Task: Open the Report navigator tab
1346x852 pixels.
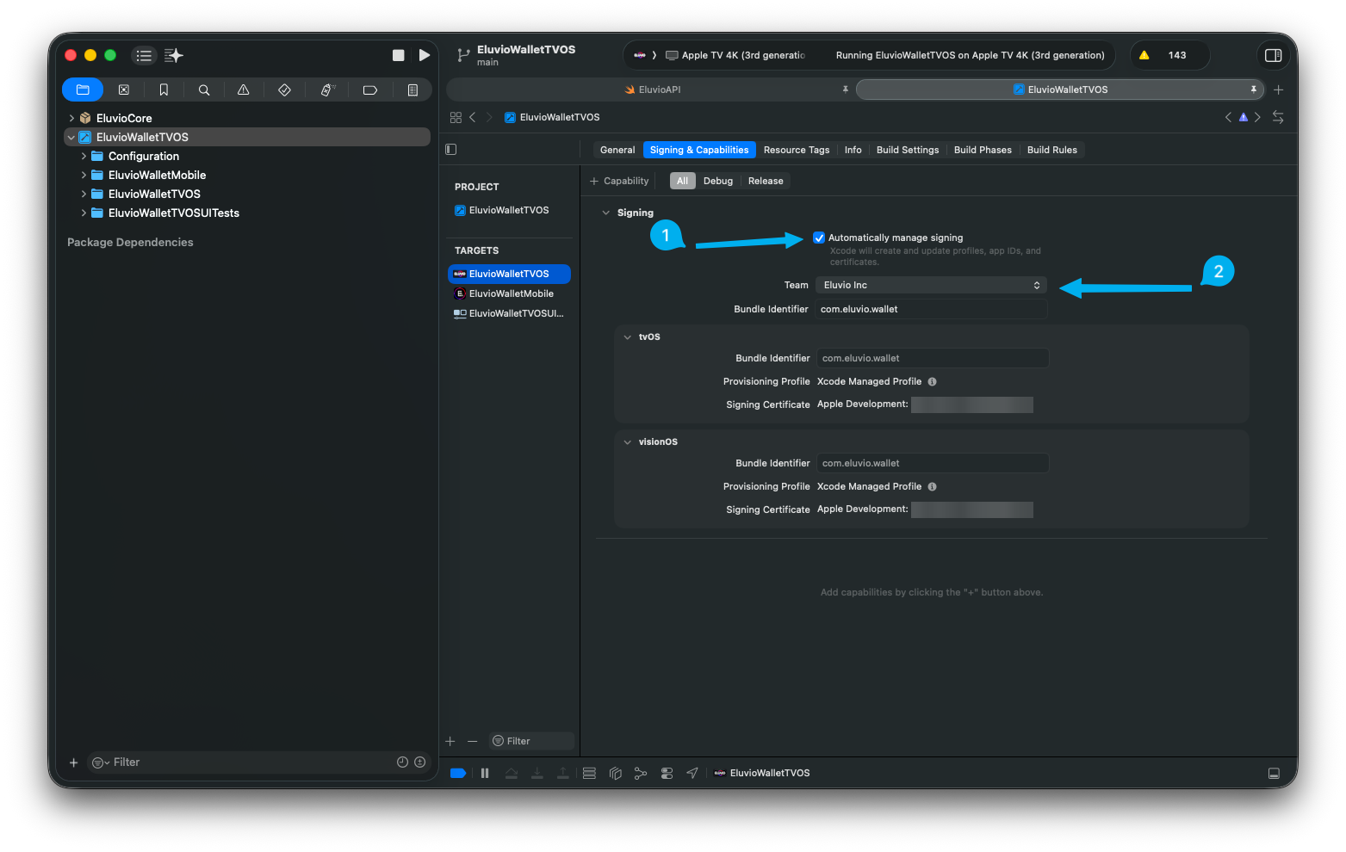Action: click(x=412, y=90)
